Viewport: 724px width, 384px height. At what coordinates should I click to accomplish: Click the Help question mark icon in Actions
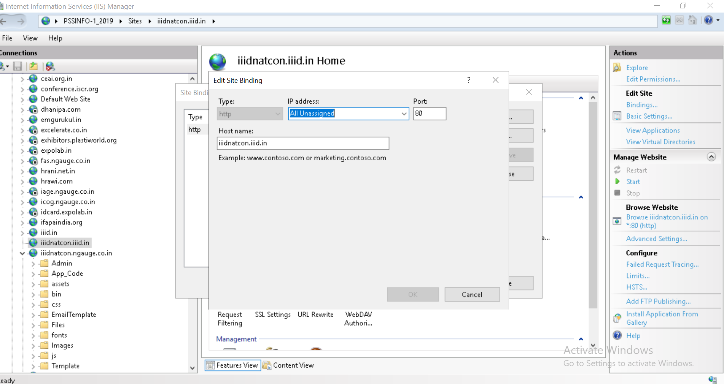[617, 335]
